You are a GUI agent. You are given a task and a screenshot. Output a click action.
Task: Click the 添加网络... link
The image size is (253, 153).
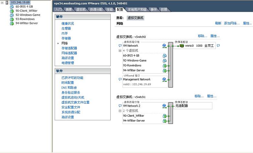tap(232, 23)
